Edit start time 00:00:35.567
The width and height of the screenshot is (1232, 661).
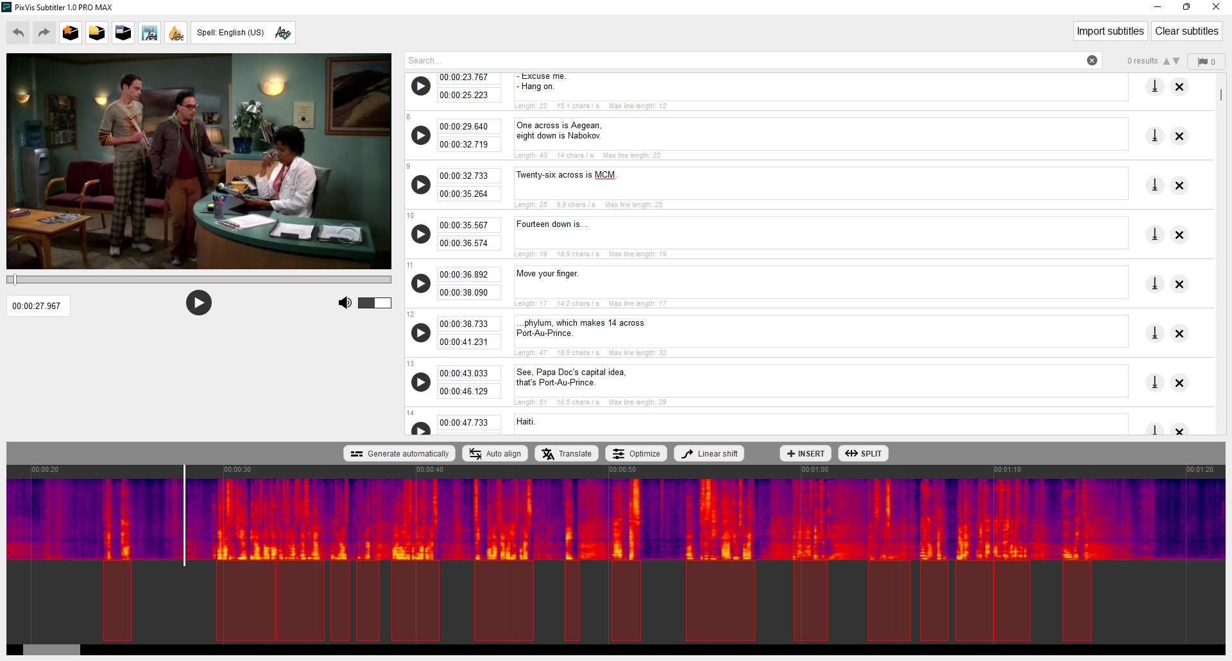pyautogui.click(x=469, y=225)
